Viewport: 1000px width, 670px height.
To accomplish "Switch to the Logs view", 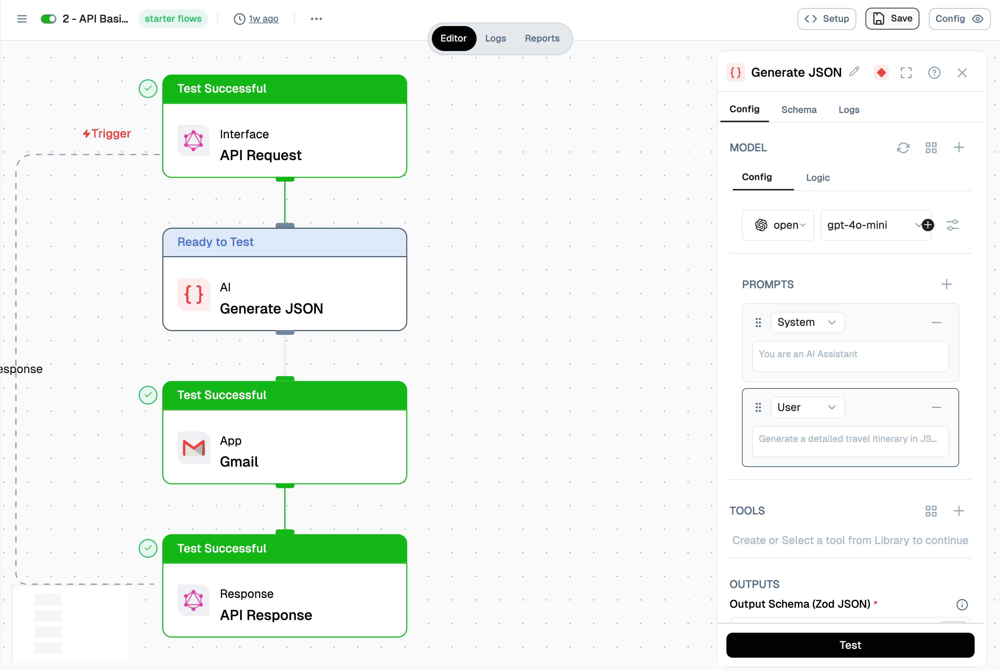I will [x=495, y=38].
